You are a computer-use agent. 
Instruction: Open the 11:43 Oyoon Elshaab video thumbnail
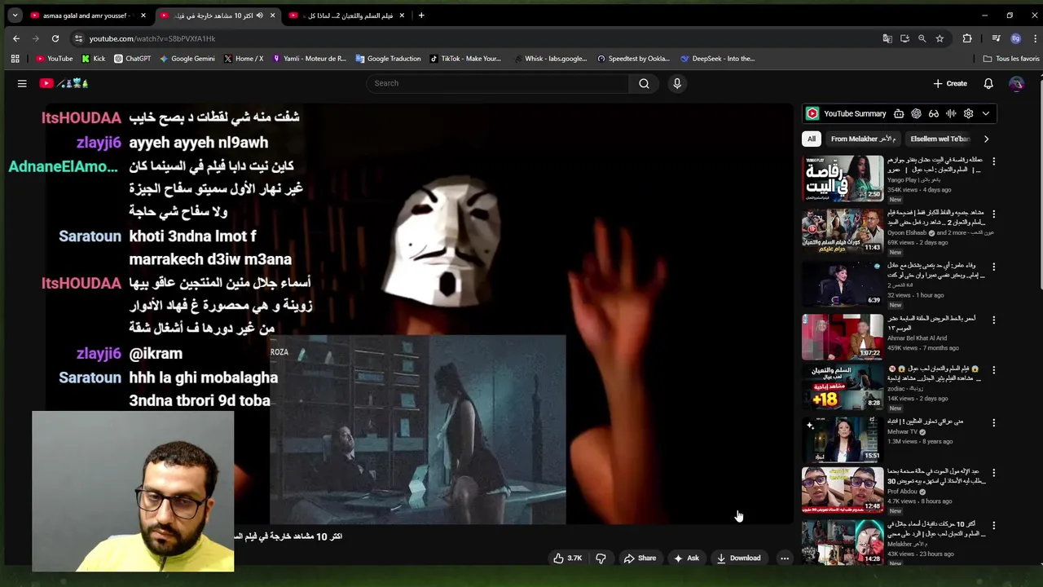pos(843,231)
